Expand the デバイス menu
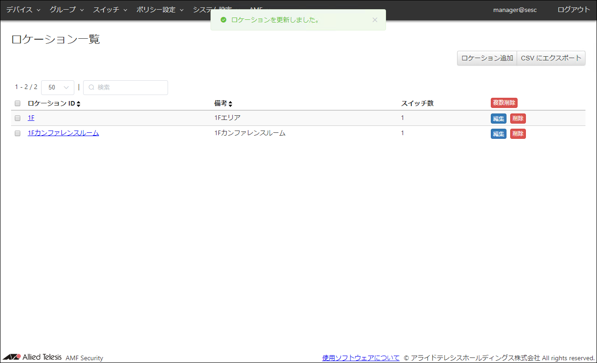Image resolution: width=597 pixels, height=363 pixels. (23, 10)
